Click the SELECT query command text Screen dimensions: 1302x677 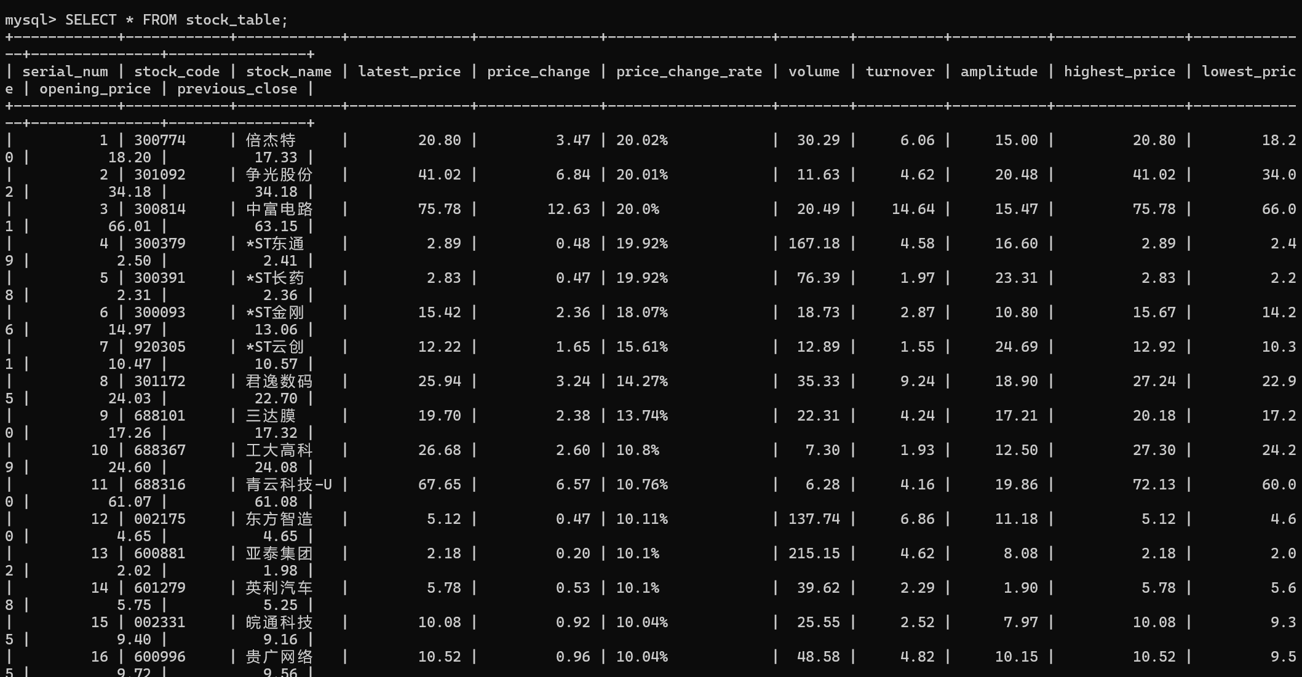tap(176, 20)
